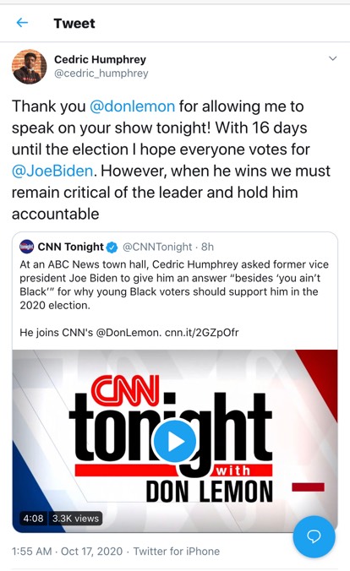Open the @JoeBiden mention link

[x=52, y=171]
